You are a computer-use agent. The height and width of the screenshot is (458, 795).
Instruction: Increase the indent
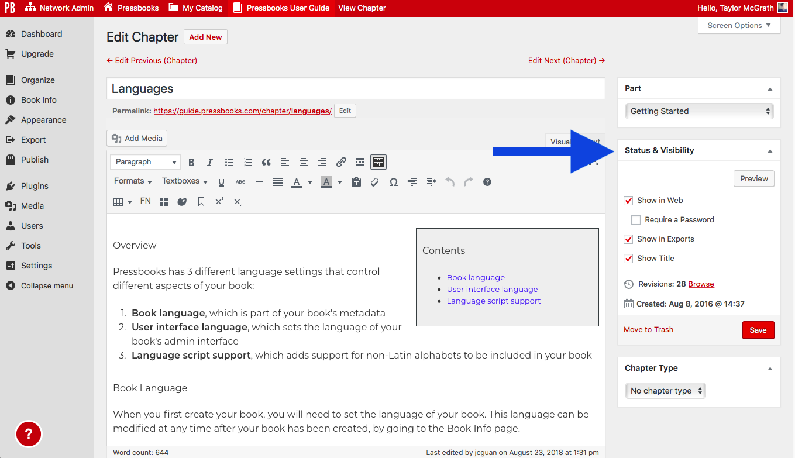431,182
